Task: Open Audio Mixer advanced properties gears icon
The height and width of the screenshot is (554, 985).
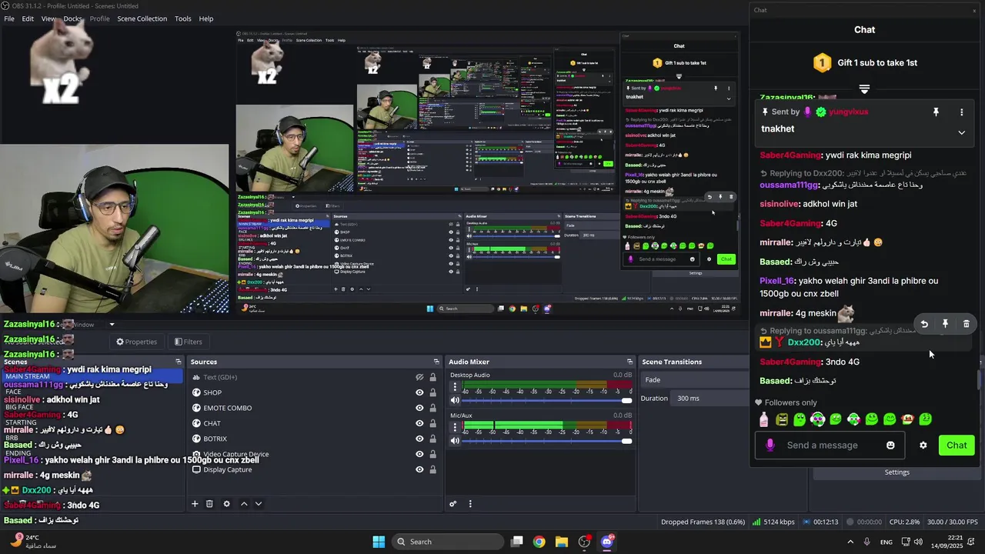Action: click(453, 504)
